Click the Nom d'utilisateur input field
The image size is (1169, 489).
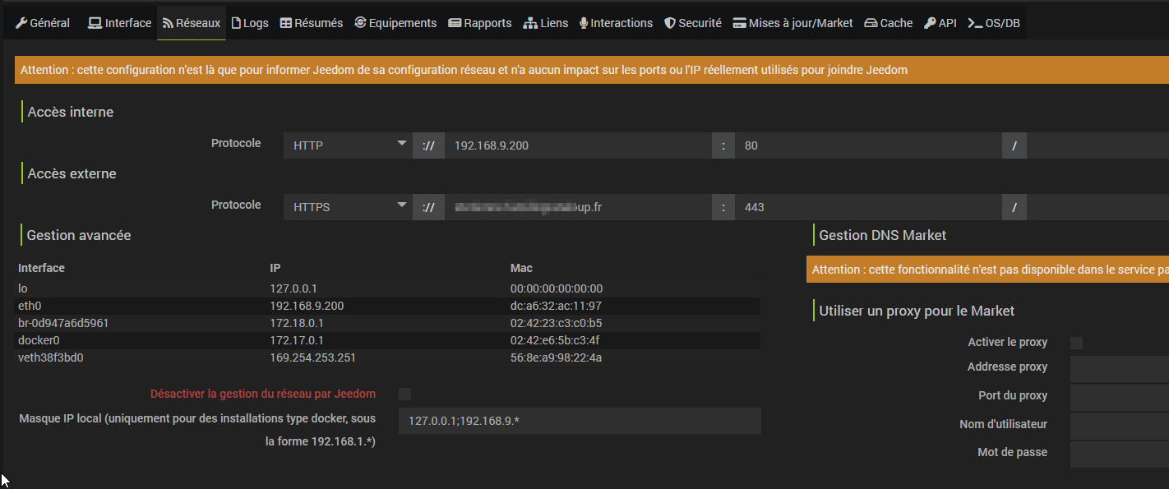[x=1120, y=427]
